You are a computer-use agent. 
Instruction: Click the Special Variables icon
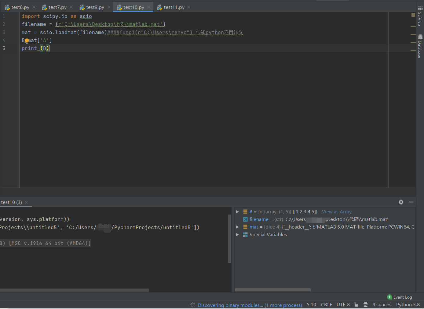(245, 234)
